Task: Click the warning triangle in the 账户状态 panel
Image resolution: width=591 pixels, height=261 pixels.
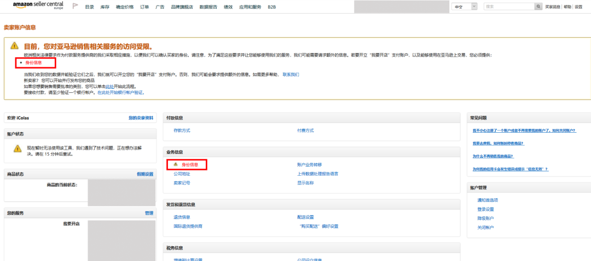Action: click(x=18, y=149)
